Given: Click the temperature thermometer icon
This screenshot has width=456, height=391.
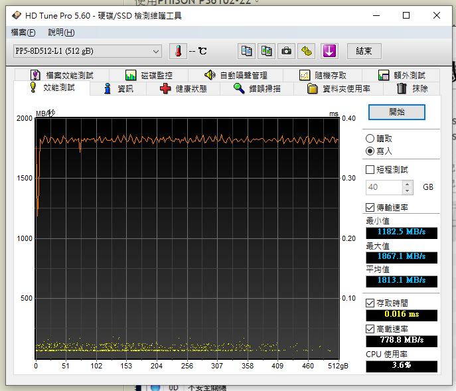Looking at the screenshot, I should [178, 51].
